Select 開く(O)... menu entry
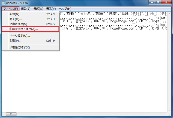 [x=31, y=19]
